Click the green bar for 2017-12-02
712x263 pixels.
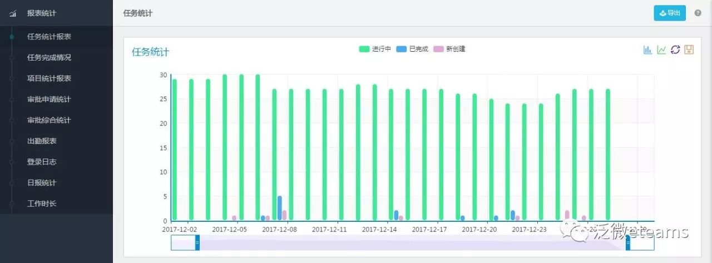point(175,150)
